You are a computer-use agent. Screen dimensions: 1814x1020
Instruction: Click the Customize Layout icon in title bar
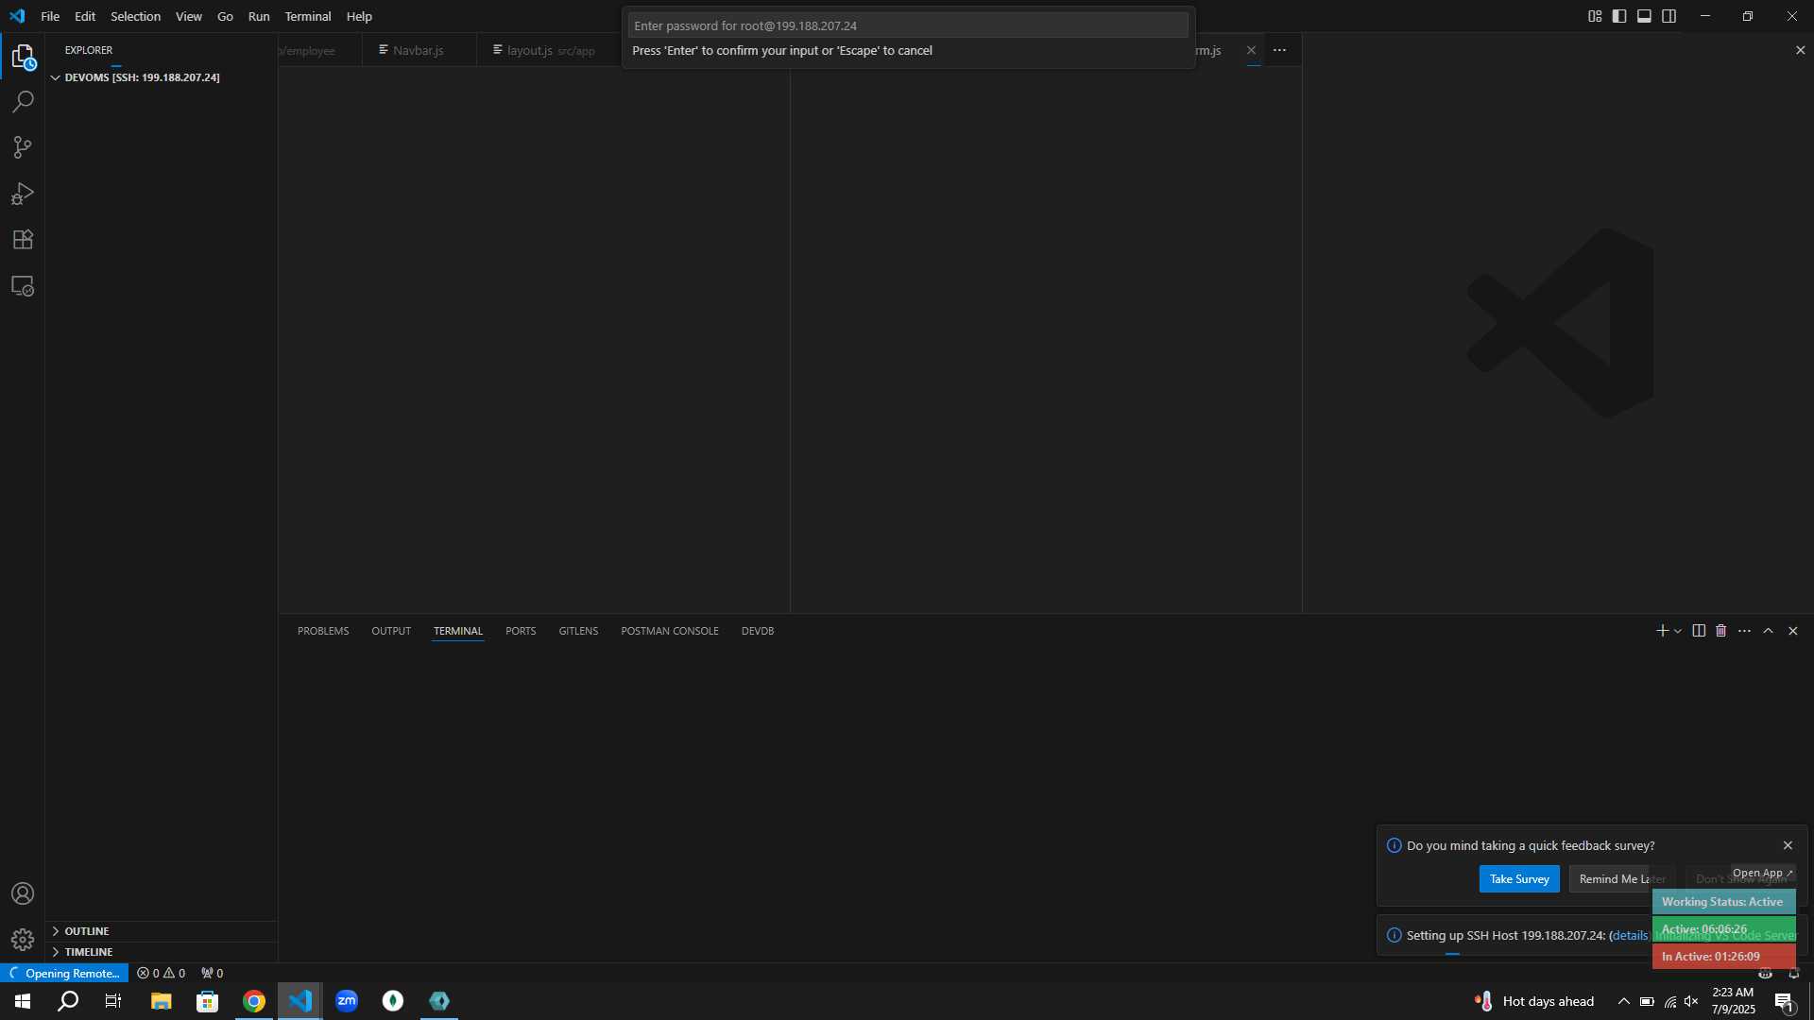click(1595, 16)
